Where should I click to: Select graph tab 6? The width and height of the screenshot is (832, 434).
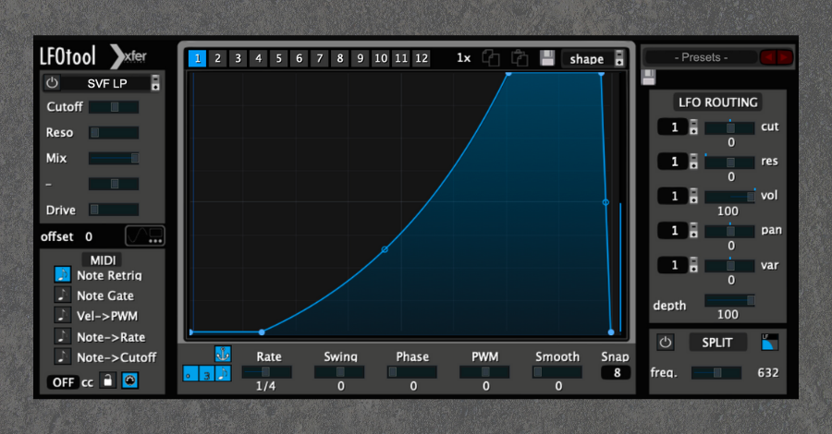pos(300,58)
